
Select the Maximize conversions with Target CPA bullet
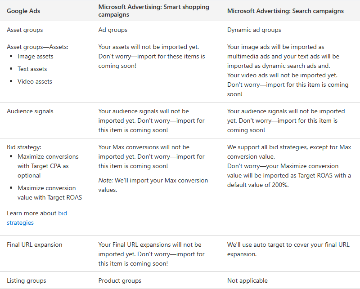[48, 166]
